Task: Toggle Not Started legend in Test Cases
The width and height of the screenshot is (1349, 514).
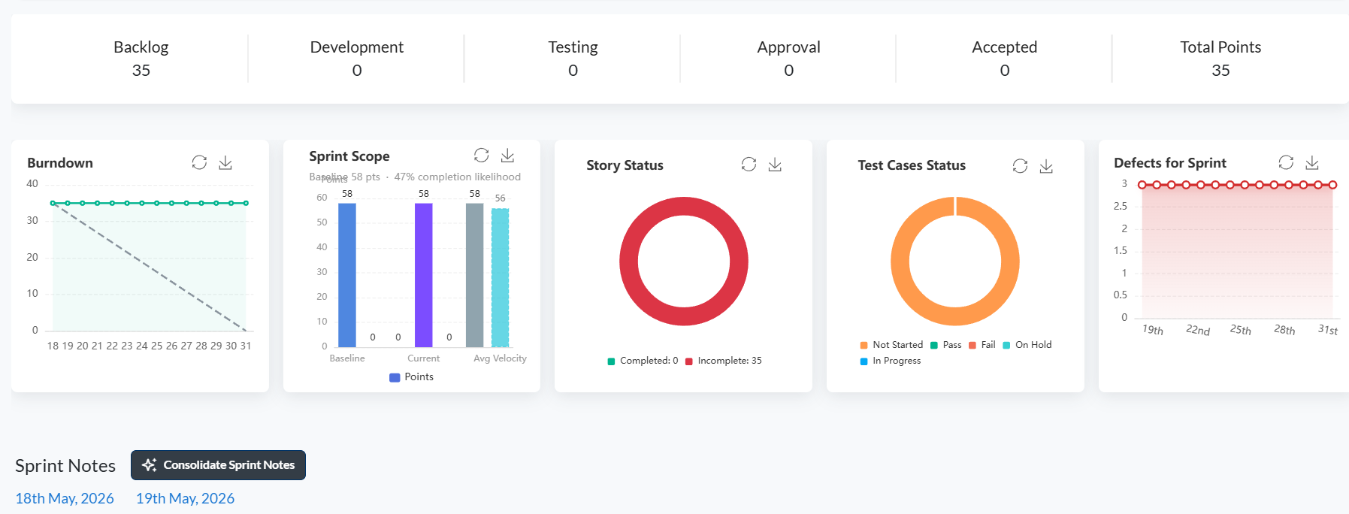Action: [891, 345]
